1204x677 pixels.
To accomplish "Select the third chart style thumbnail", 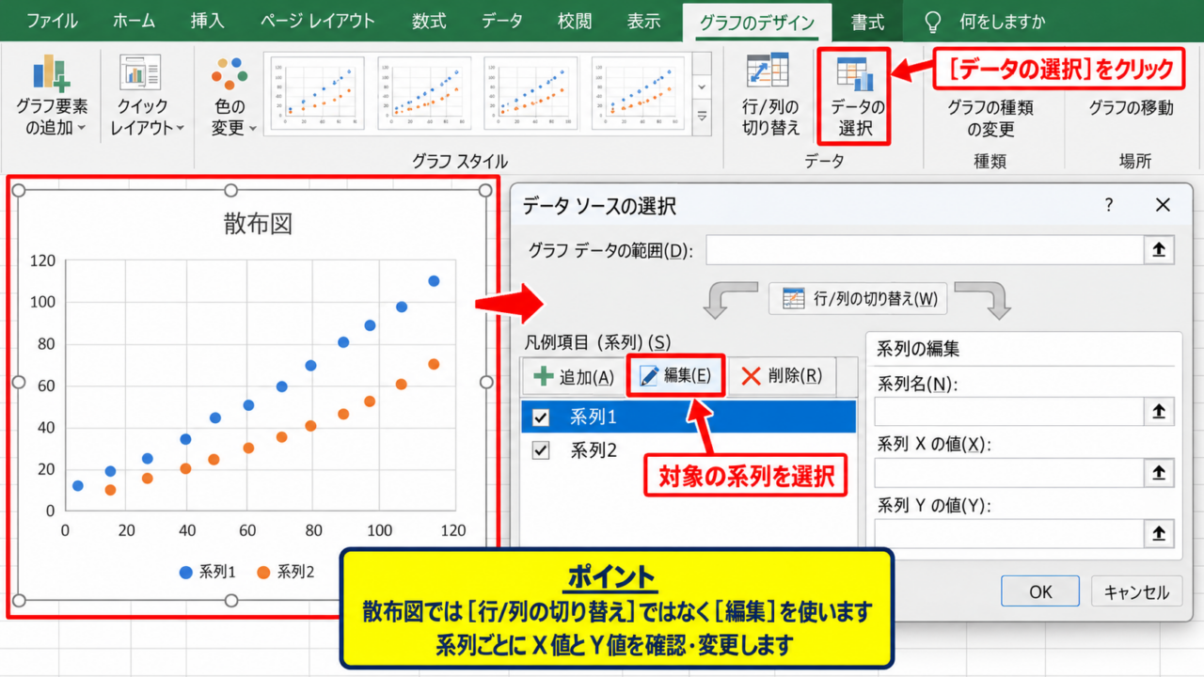I will [x=530, y=92].
